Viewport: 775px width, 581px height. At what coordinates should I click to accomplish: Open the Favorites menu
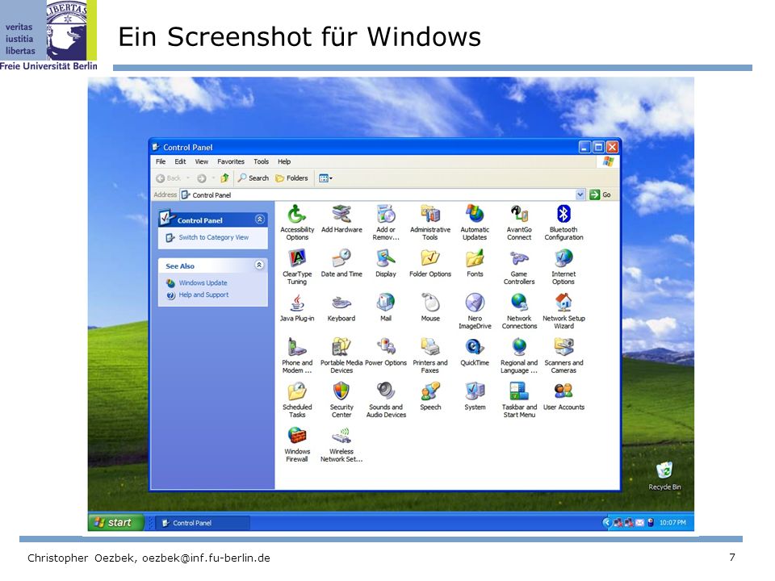(231, 161)
